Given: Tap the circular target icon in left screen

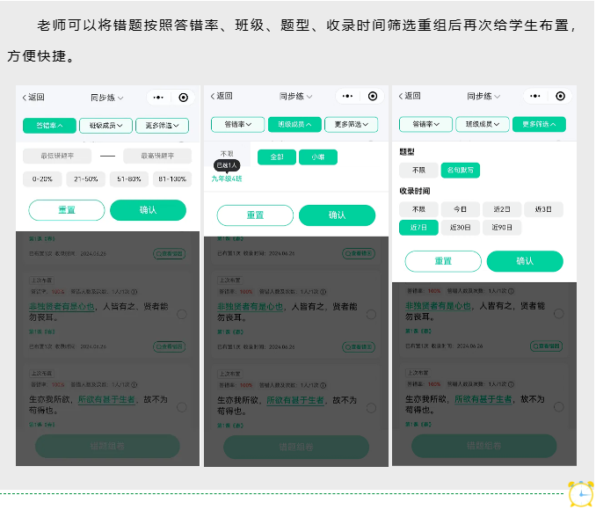Looking at the screenshot, I should point(183,98).
